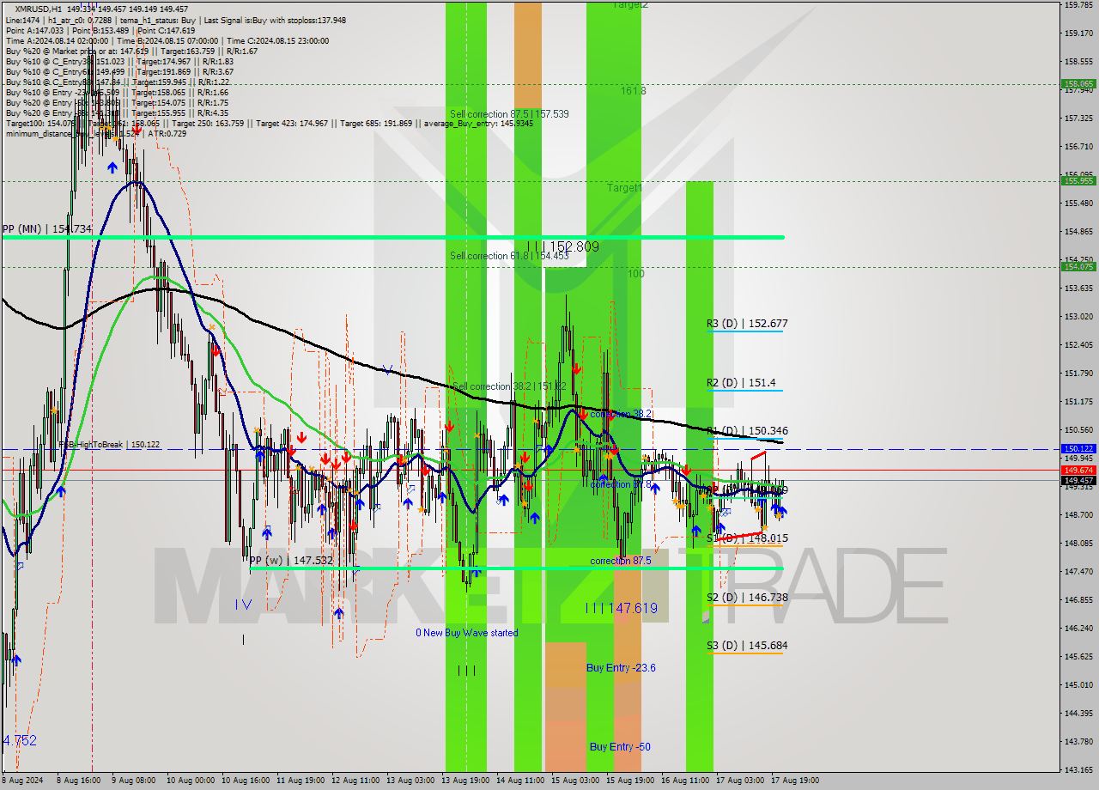Click the green 158.065 price tag
The image size is (1099, 790).
click(x=1078, y=84)
